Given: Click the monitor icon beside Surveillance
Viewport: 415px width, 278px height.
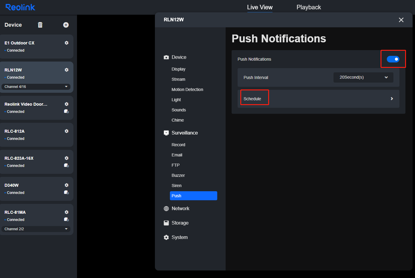Looking at the screenshot, I should click(166, 133).
